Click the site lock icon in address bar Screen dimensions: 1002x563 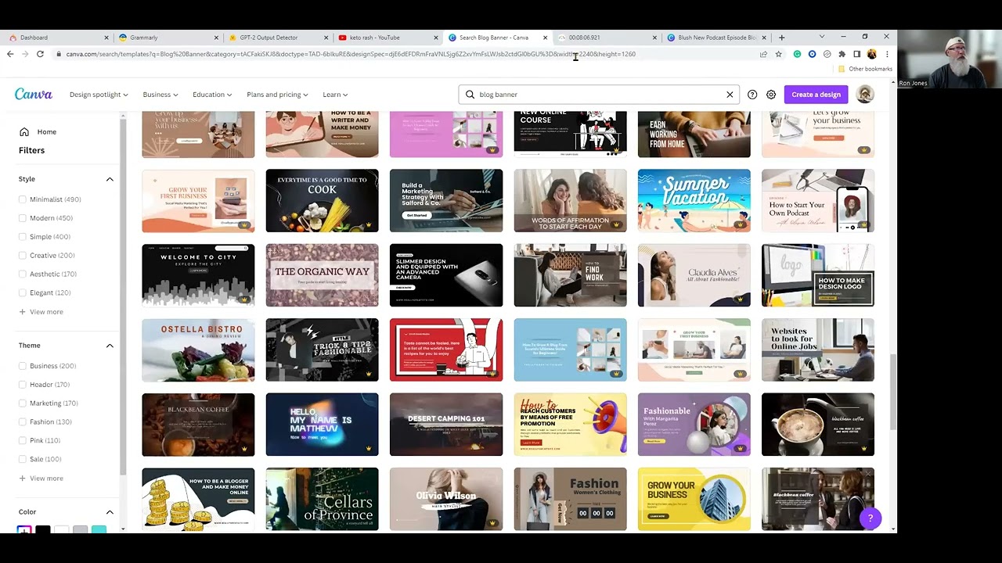[x=59, y=54]
